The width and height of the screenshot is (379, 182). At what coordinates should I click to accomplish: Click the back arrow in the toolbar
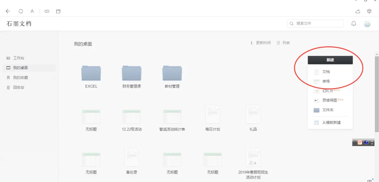tap(8, 11)
